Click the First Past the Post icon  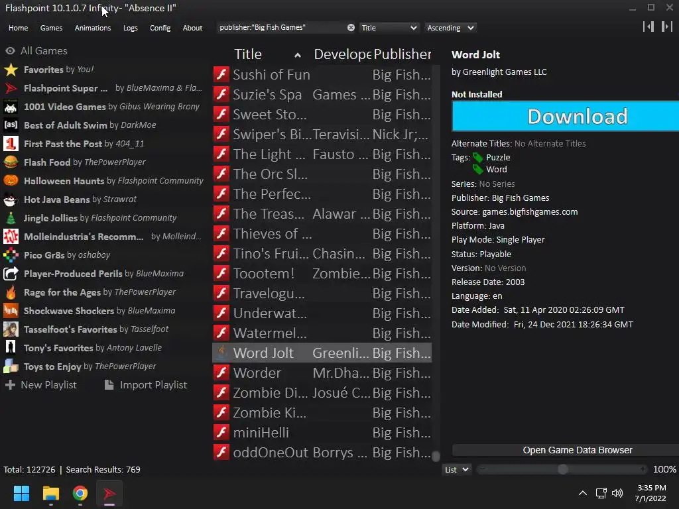coord(11,144)
